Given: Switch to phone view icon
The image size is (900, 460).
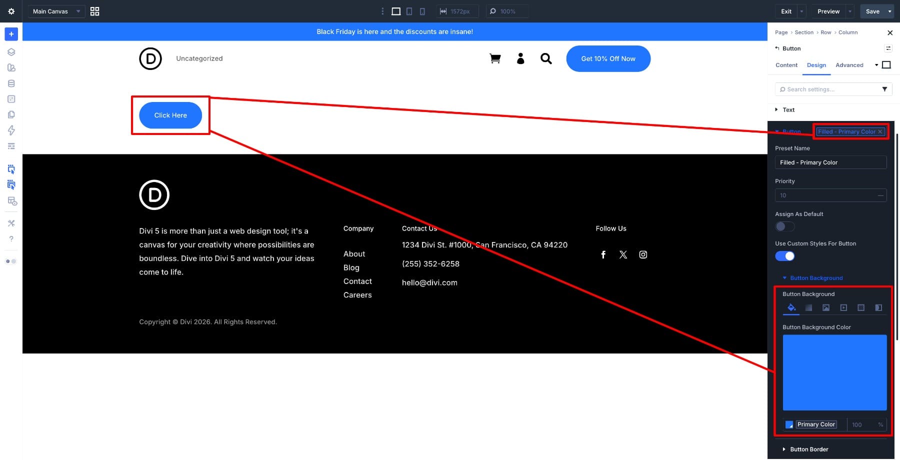Looking at the screenshot, I should click(x=422, y=11).
